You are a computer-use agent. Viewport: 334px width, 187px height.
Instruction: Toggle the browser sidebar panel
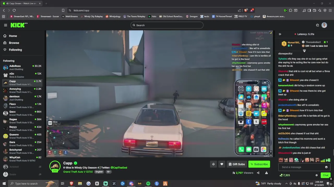click(x=309, y=10)
